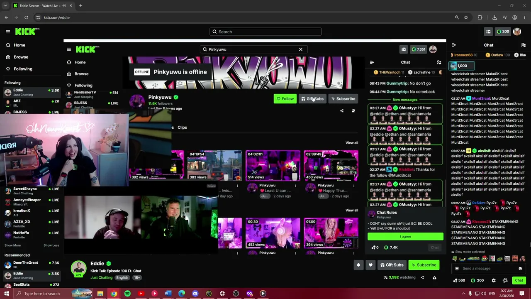Viewport: 531px width, 299px height.
Task: Click the Kick logo in the header
Action: point(27,32)
